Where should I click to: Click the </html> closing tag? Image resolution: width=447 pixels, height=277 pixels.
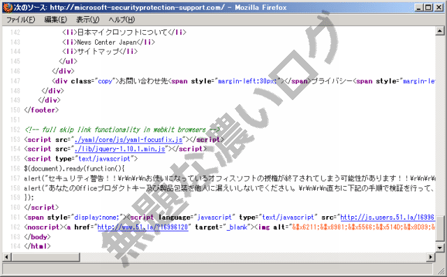(37, 246)
